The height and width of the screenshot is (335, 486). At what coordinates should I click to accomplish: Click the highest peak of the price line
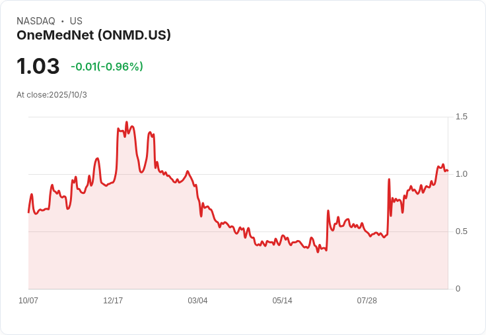[x=126, y=123]
